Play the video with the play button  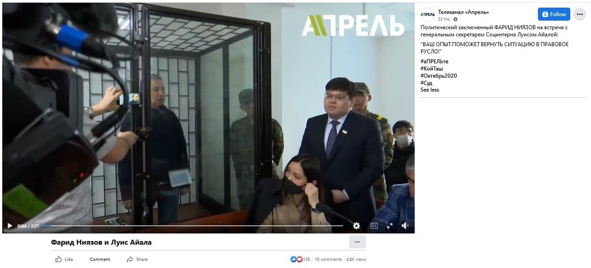(x=10, y=226)
